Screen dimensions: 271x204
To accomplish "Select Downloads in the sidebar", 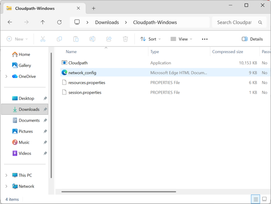I will click(x=25, y=109).
